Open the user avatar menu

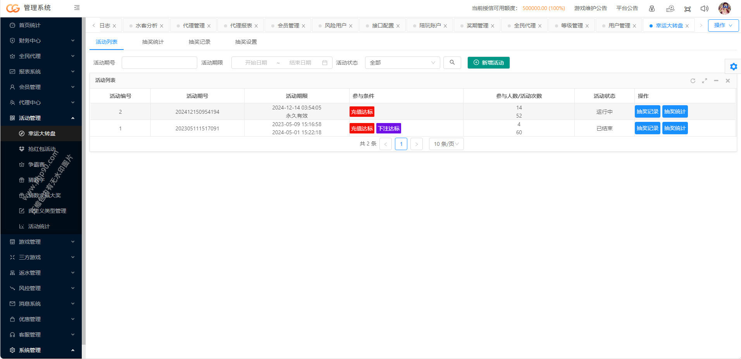point(724,8)
